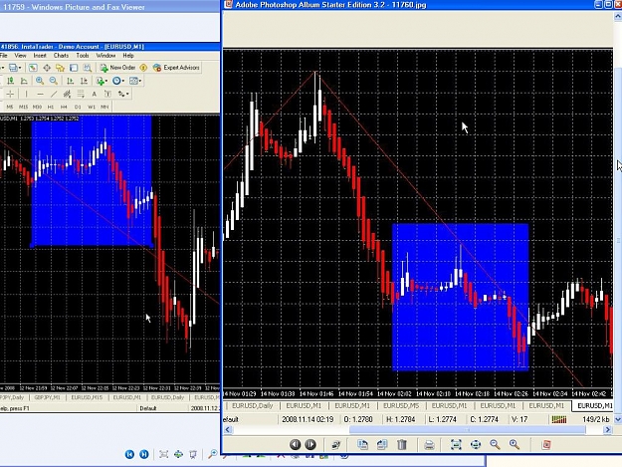Zoom out in Photoshop Album toolbar
The image size is (622, 467).
click(495, 445)
